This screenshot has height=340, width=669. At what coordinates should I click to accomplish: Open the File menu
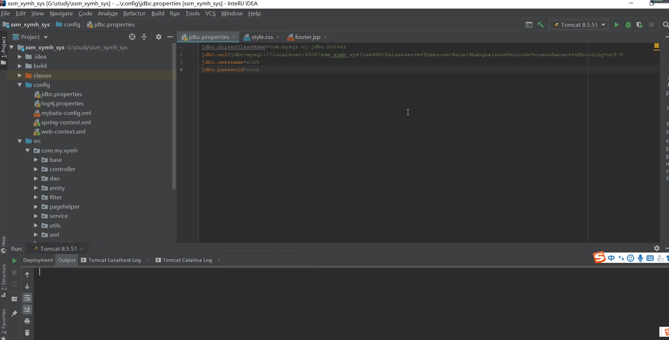[5, 13]
